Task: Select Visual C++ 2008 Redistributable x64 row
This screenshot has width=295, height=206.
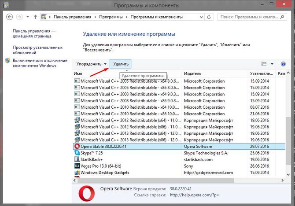Action: point(179,94)
